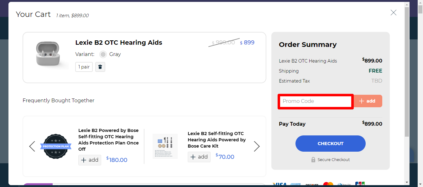Click the Visa payment method icon
The width and height of the screenshot is (423, 187).
click(x=280, y=184)
